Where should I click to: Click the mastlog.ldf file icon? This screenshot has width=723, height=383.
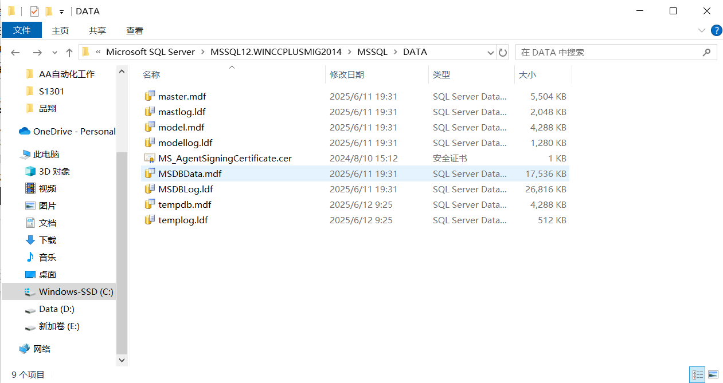click(150, 112)
